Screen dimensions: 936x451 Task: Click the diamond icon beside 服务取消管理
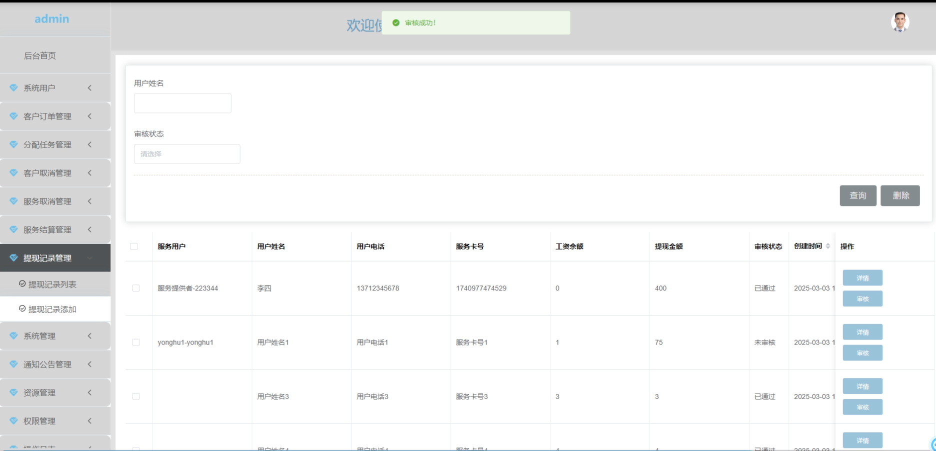[13, 201]
